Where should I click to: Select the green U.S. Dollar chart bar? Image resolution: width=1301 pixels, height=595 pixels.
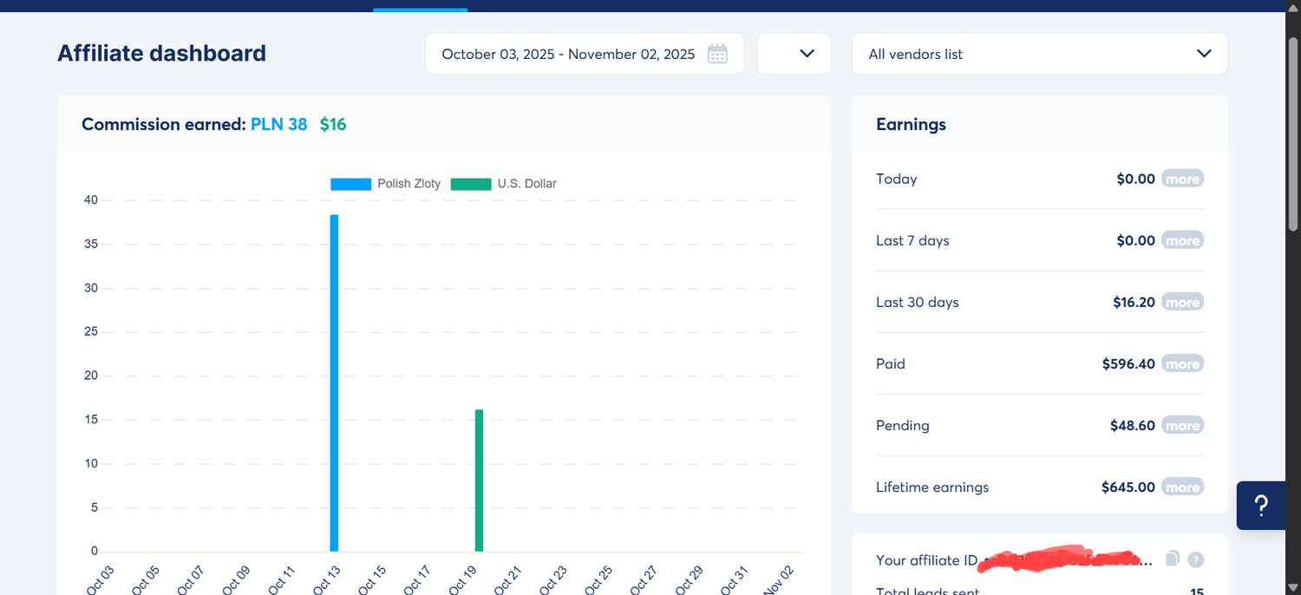pos(479,481)
